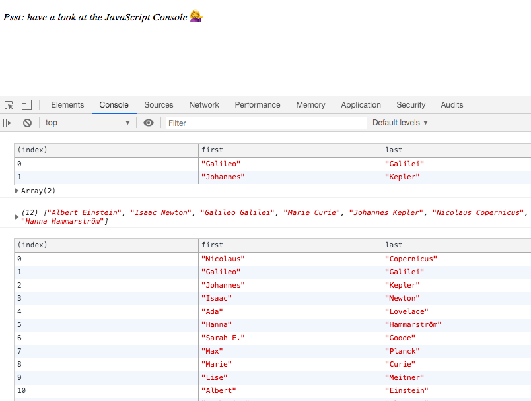Activate the inspect element picker icon
Screen dimensions: 531x401
point(9,105)
